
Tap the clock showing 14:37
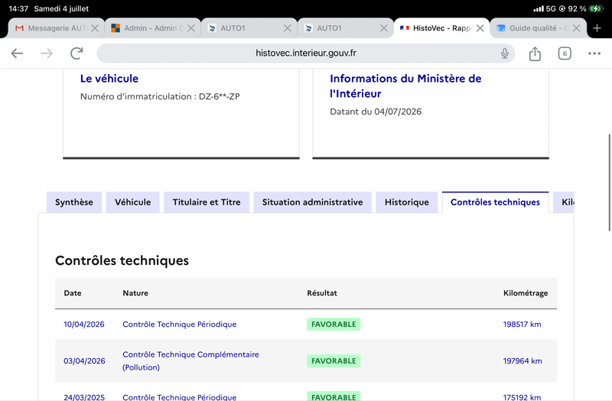point(18,8)
